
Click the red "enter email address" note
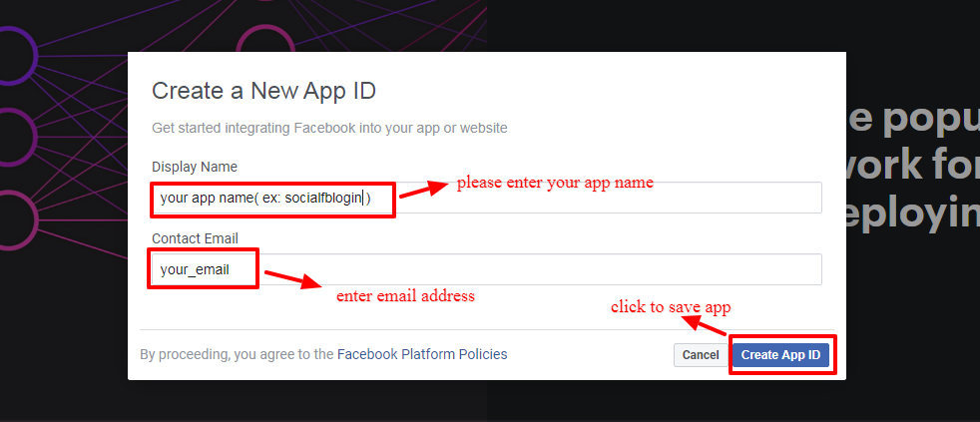405,296
